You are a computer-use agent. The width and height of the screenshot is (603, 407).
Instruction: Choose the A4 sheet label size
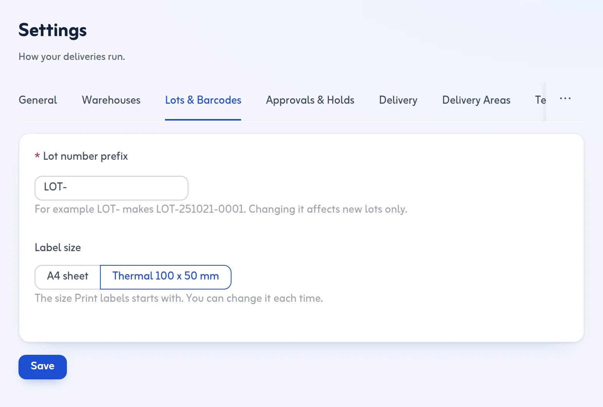(x=68, y=277)
